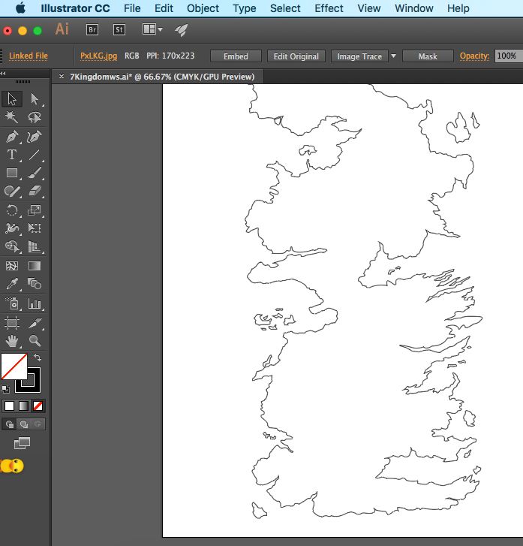Select the Shape Builder tool
523x546 pixels.
(x=12, y=246)
